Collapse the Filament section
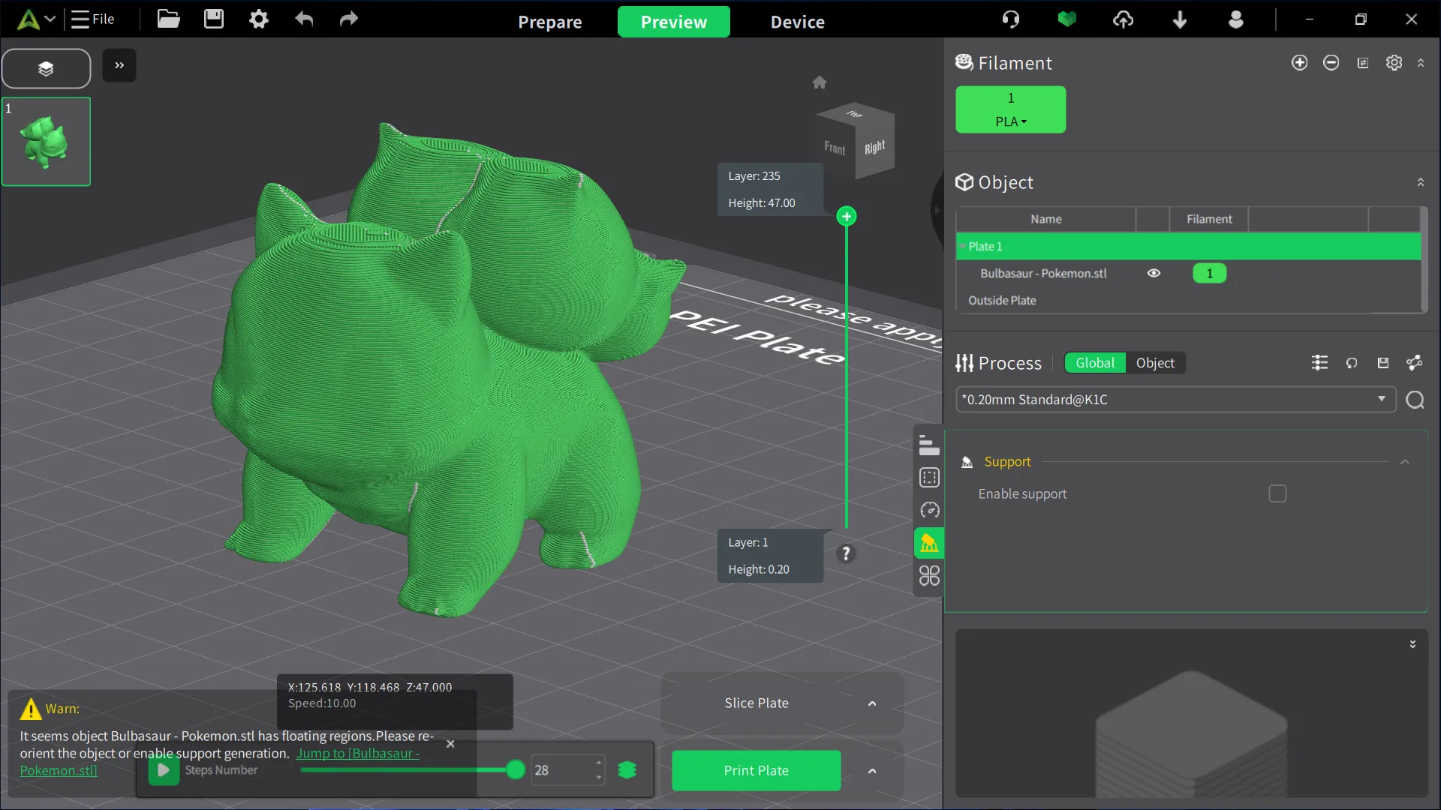This screenshot has height=810, width=1441. pyautogui.click(x=1421, y=63)
